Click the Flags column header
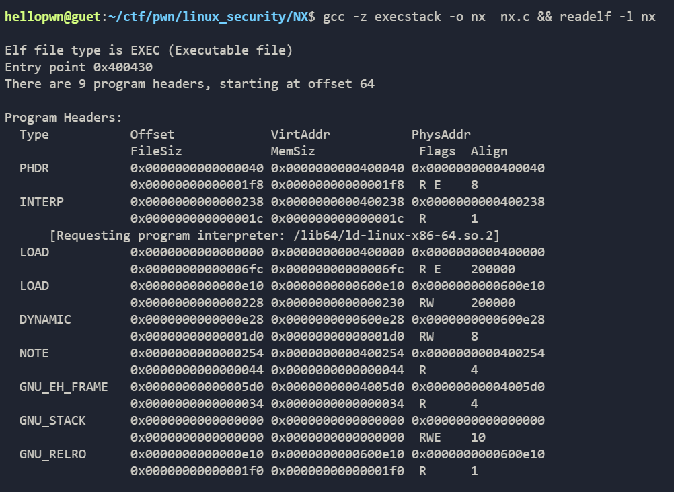Viewport: 674px width, 492px height. (437, 151)
